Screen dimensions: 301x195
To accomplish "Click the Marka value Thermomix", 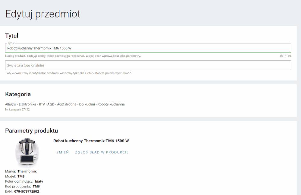I will [27, 171].
